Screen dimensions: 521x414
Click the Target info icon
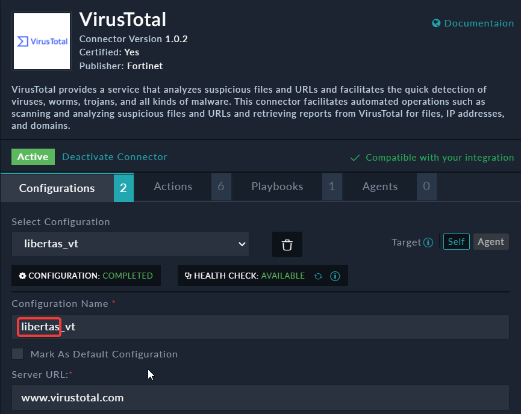pyautogui.click(x=428, y=243)
